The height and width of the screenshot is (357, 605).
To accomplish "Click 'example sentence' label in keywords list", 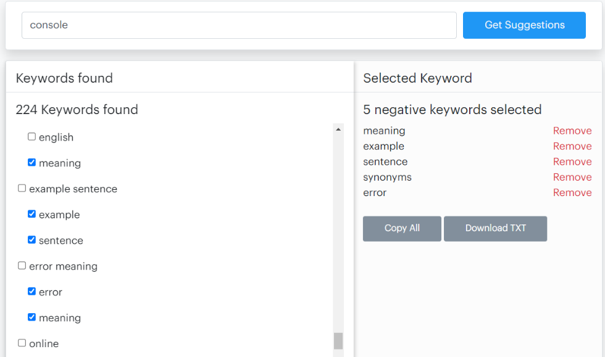I will click(x=73, y=189).
